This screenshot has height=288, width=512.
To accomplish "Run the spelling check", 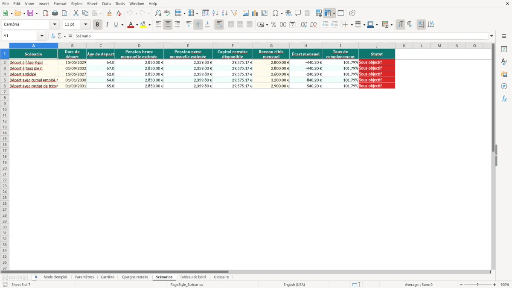I will coord(167,13).
